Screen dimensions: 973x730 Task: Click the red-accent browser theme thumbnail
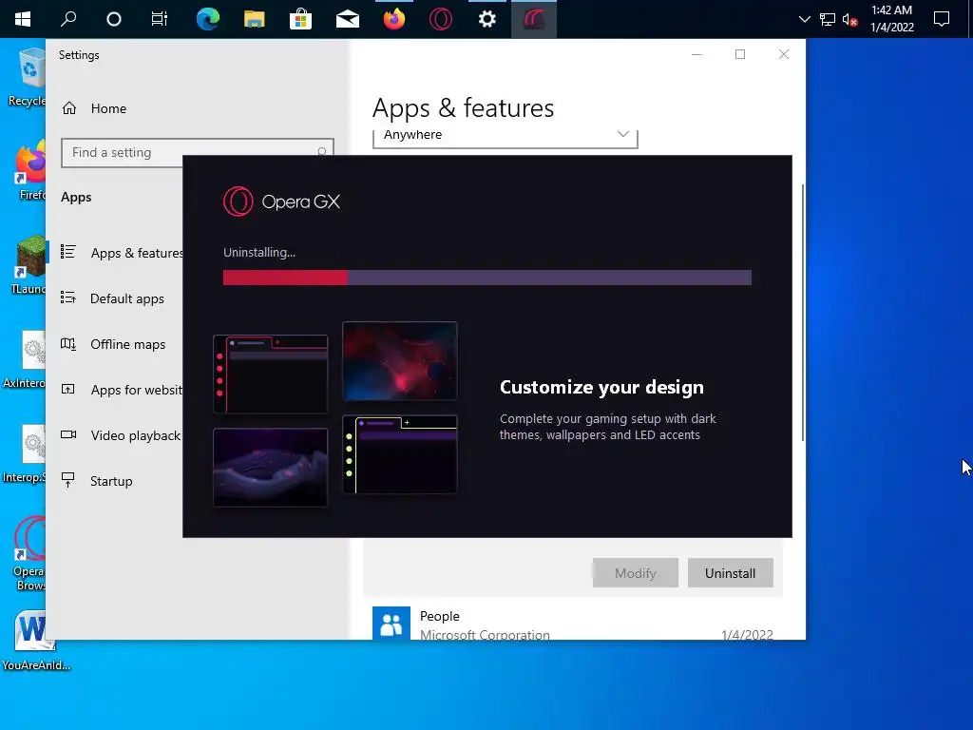tap(271, 374)
